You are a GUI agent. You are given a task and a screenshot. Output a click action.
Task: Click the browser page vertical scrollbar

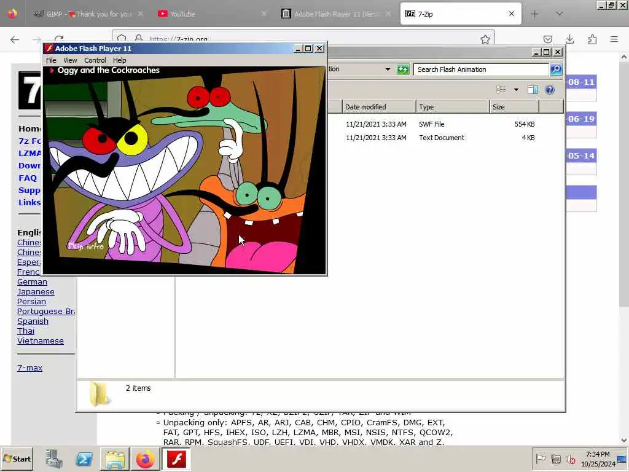624,184
